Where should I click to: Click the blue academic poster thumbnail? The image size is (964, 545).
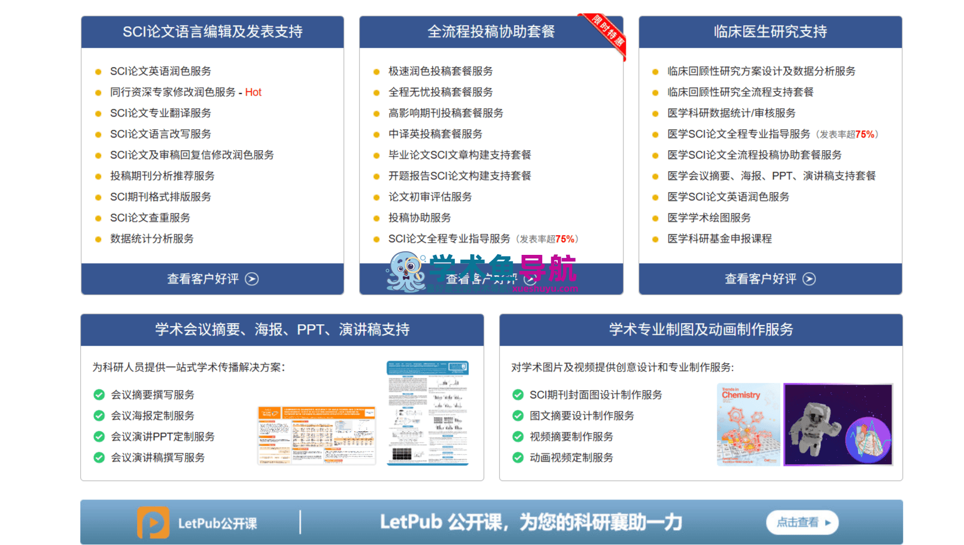427,413
